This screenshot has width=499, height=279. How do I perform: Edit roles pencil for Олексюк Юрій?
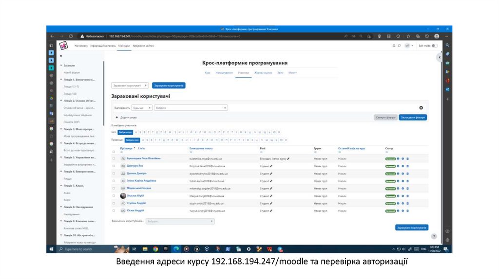pos(271,196)
